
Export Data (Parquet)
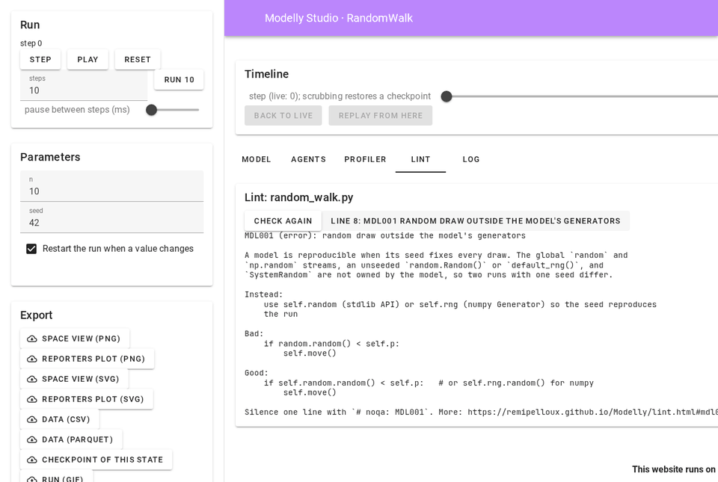(71, 439)
